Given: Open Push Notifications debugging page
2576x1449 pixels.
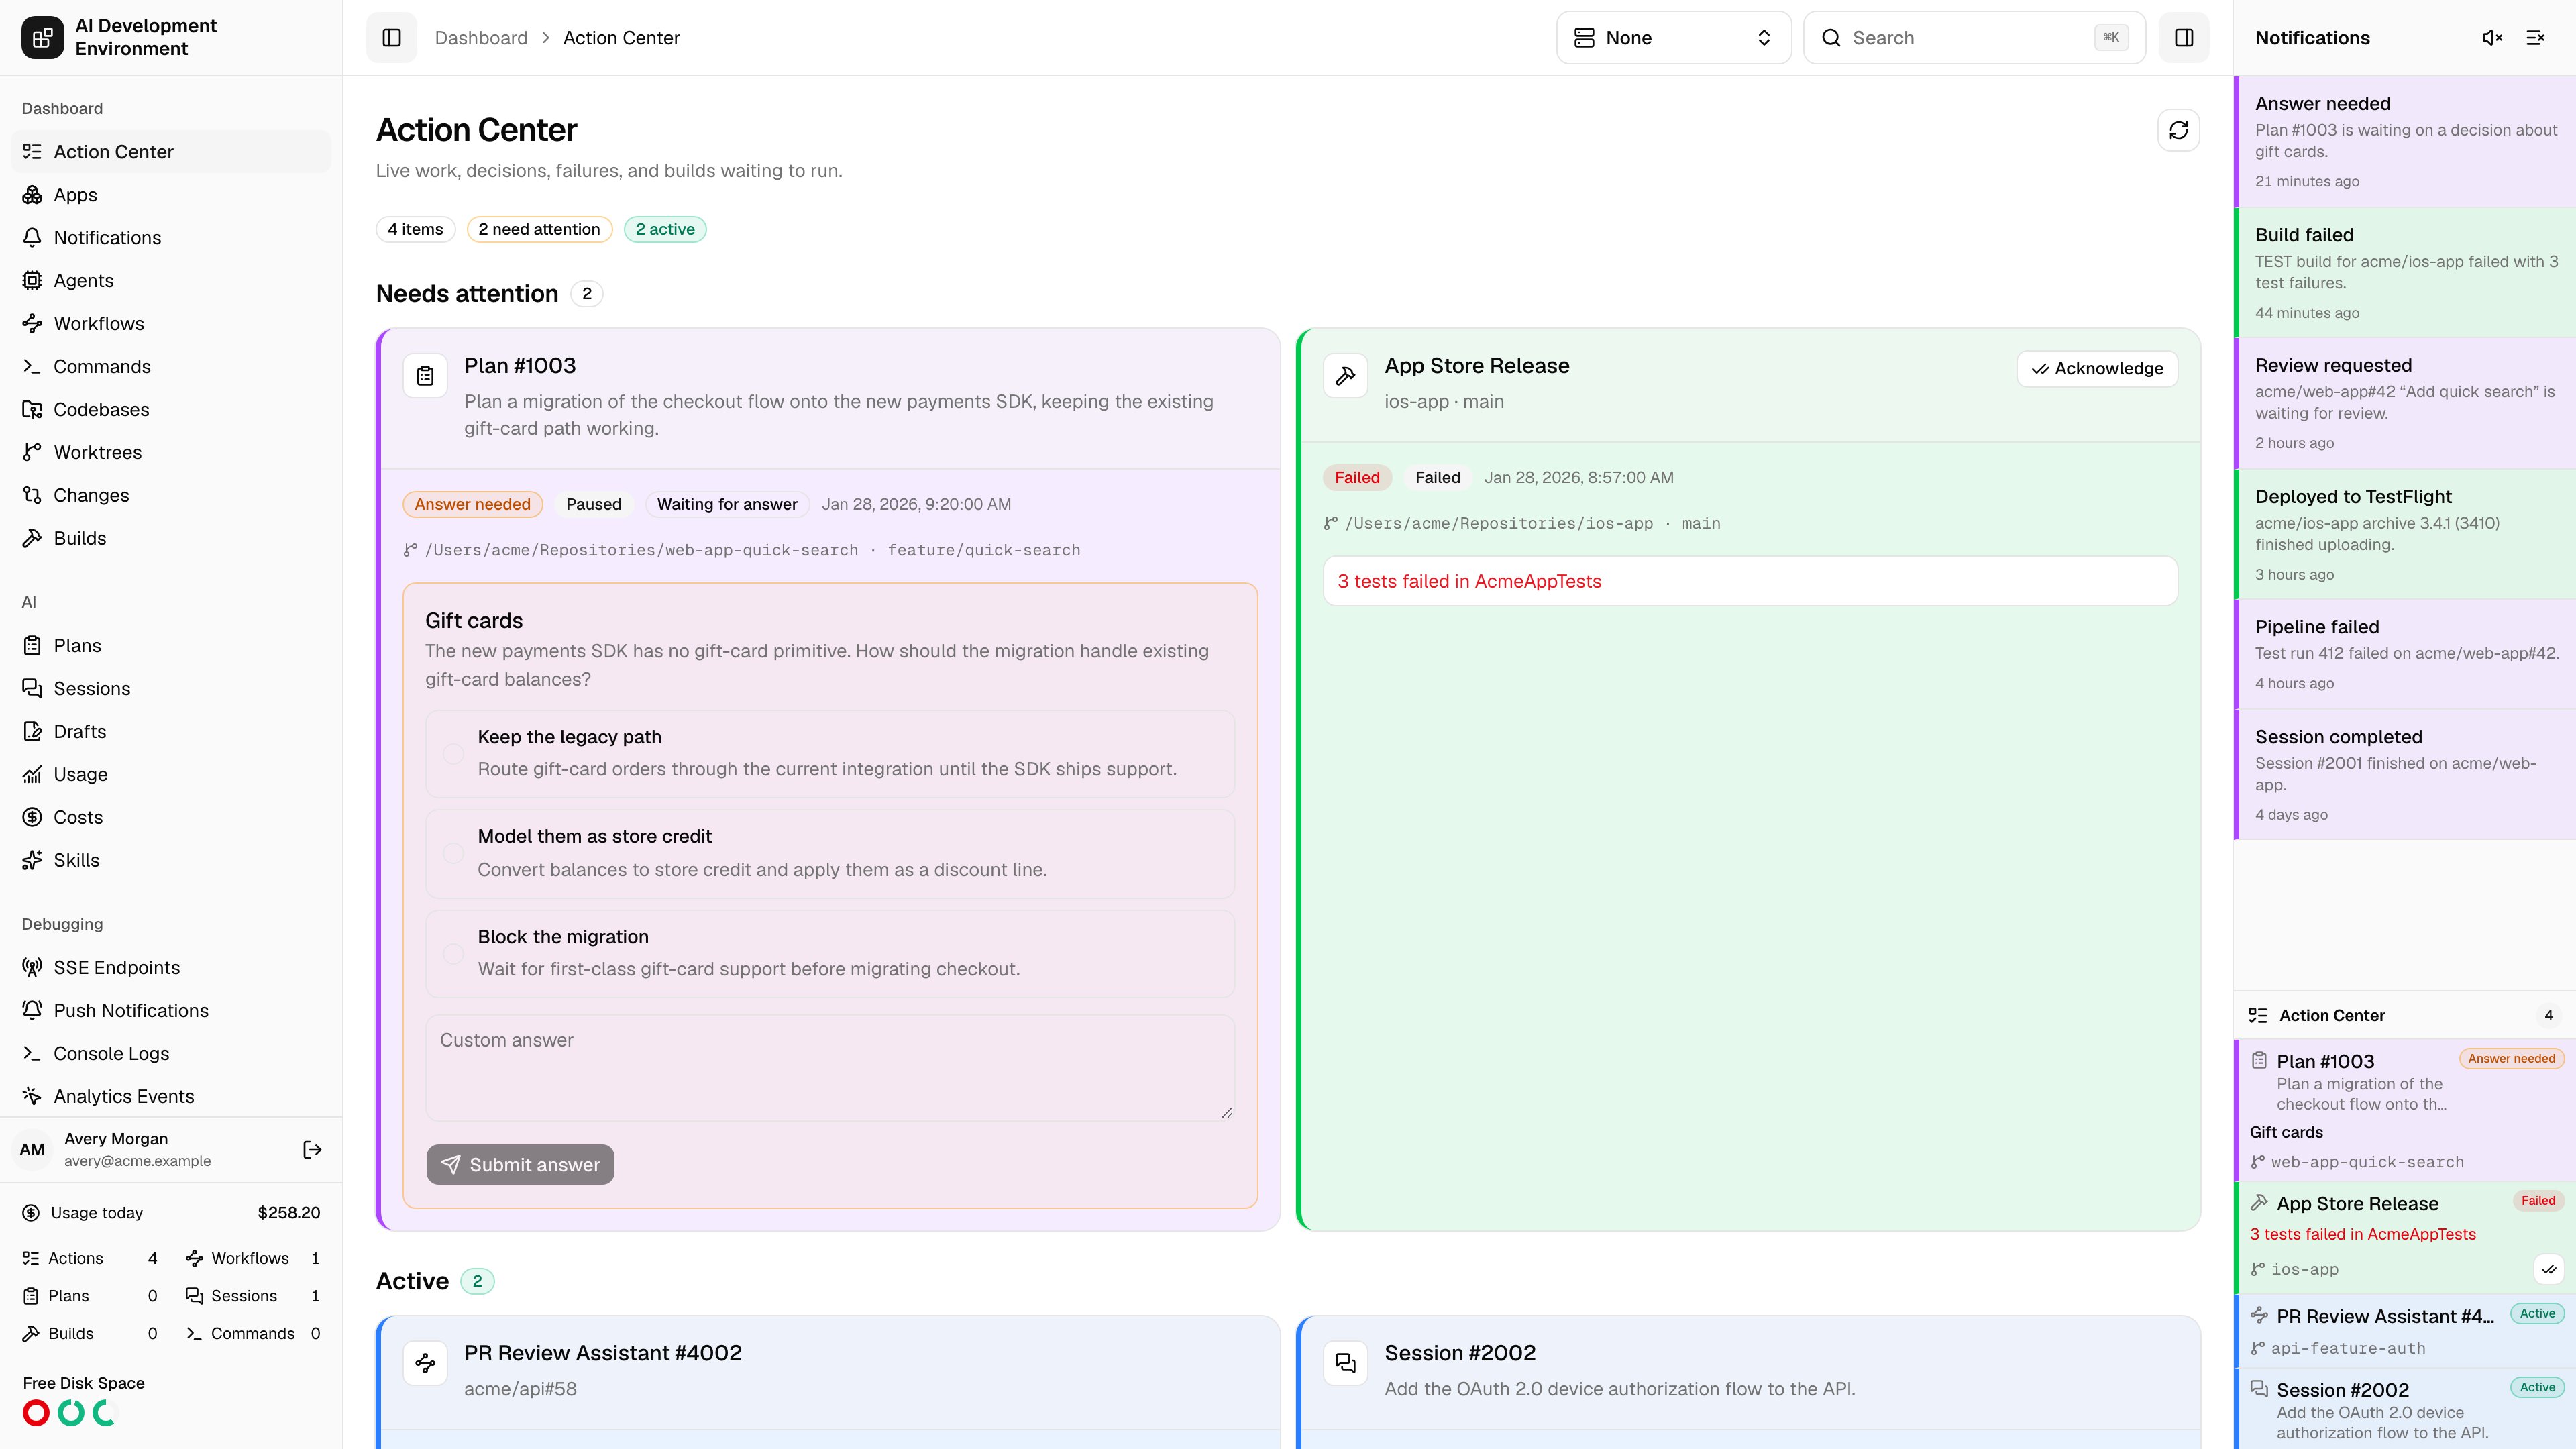Looking at the screenshot, I should pyautogui.click(x=171, y=1011).
